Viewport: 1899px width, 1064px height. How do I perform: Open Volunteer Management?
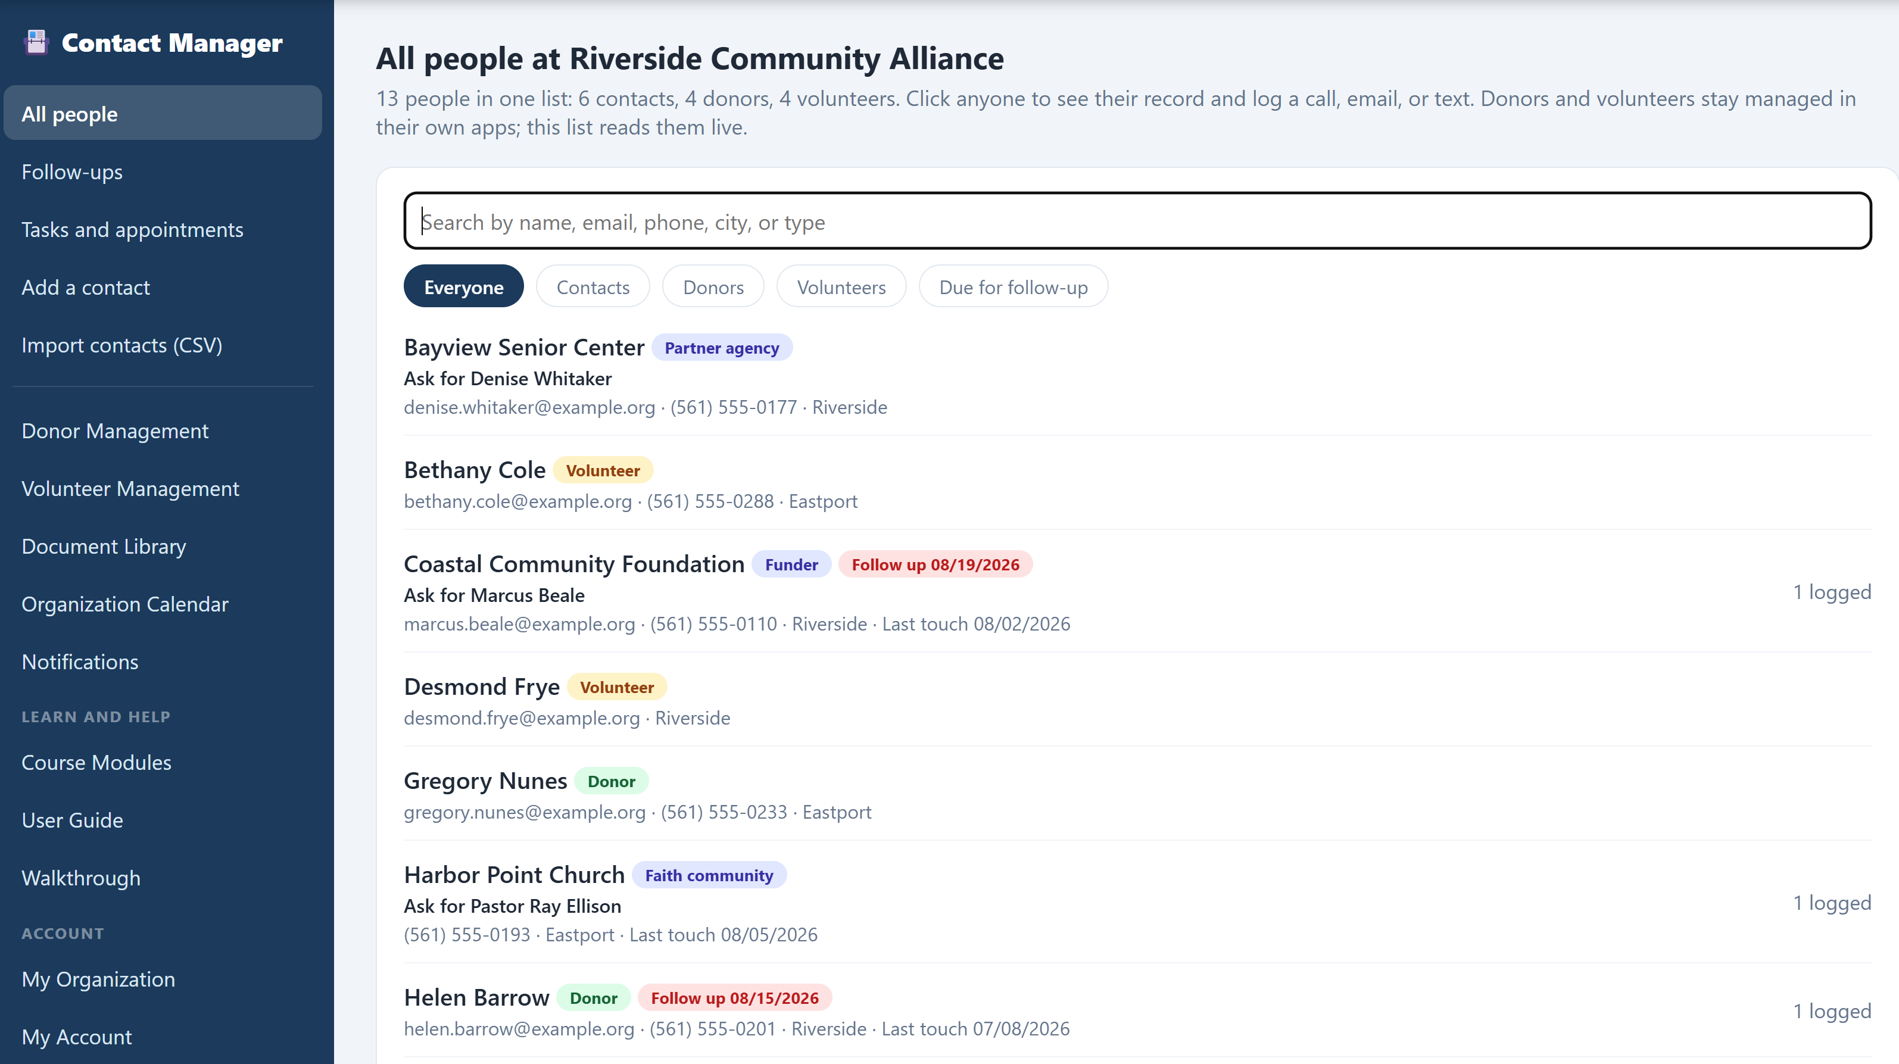pos(162,488)
